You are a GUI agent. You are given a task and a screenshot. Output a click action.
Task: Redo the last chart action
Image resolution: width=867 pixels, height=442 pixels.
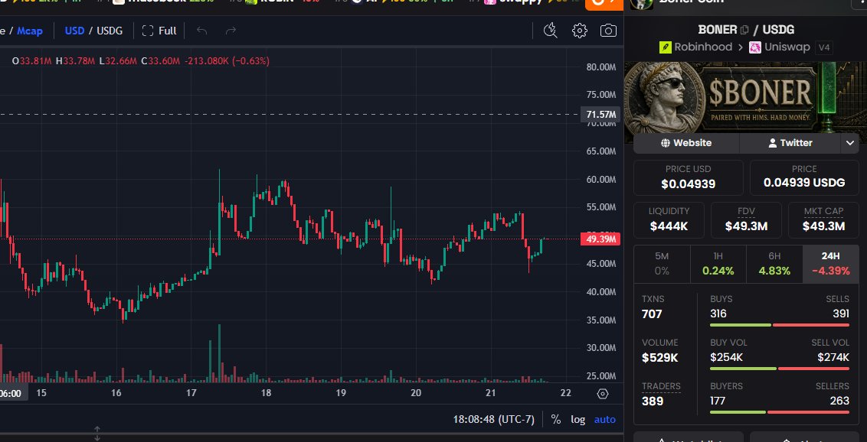(x=231, y=31)
